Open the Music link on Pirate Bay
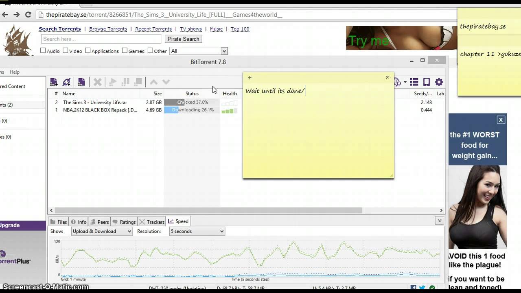This screenshot has width=521, height=293. [x=216, y=29]
